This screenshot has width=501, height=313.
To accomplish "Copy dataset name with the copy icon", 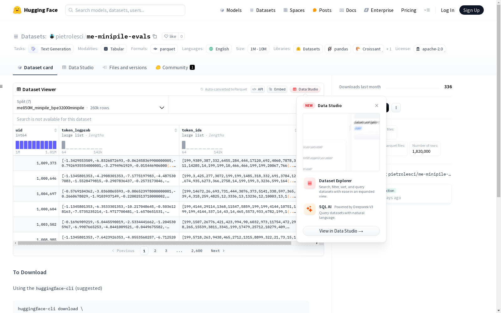I will pos(155,36).
